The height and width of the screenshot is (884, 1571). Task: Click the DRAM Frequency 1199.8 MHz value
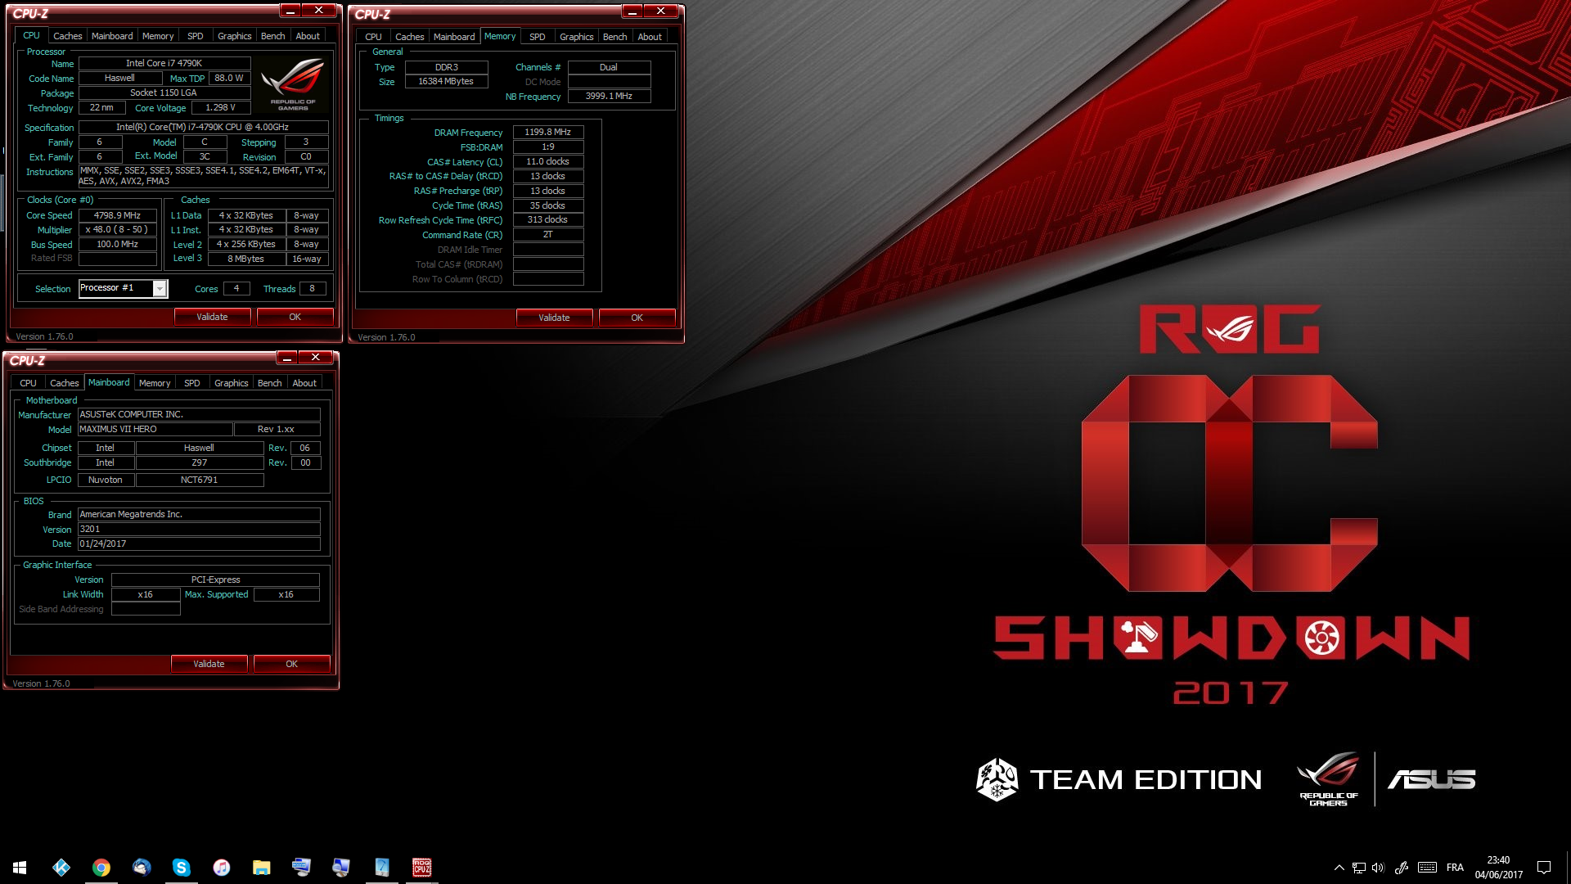[548, 132]
